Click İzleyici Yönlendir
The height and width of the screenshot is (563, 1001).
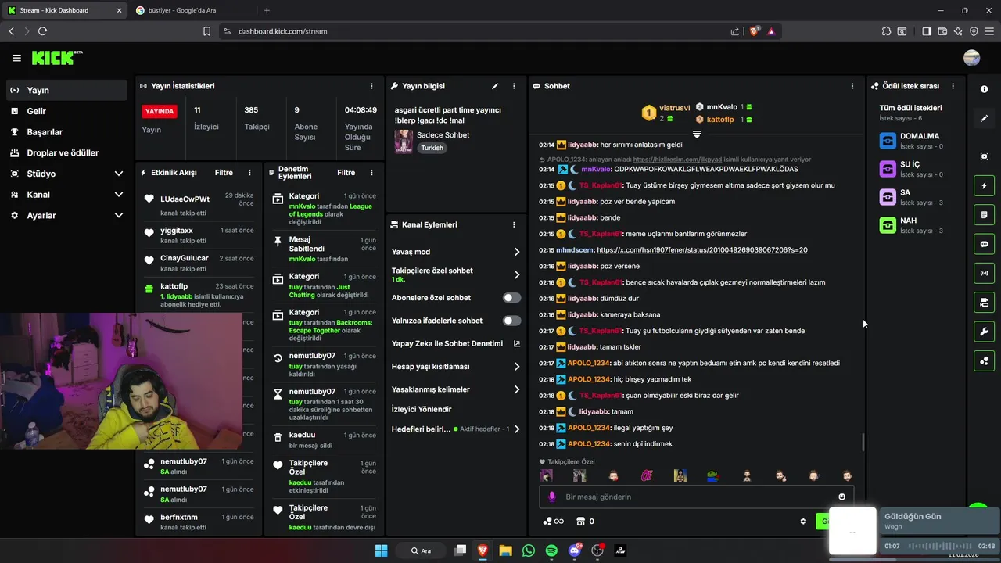(x=422, y=409)
